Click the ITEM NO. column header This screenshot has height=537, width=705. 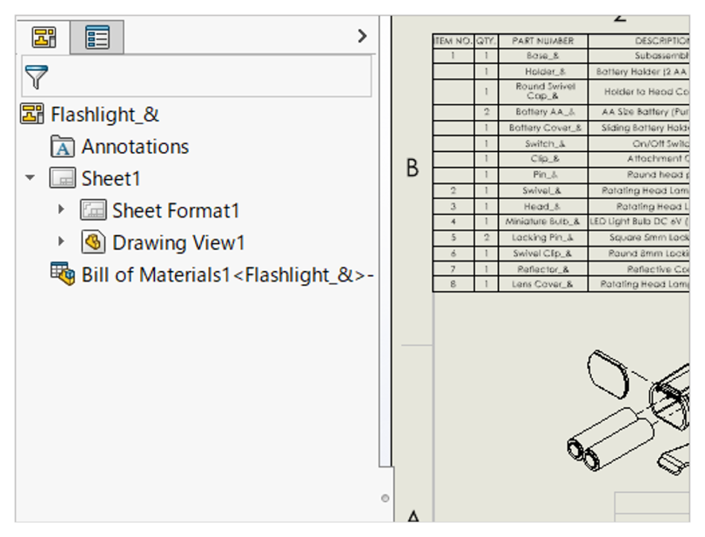click(x=453, y=41)
